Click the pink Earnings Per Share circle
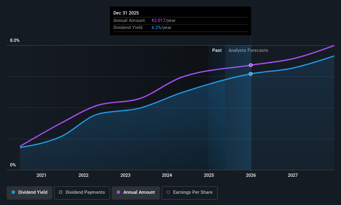 pyautogui.click(x=168, y=192)
